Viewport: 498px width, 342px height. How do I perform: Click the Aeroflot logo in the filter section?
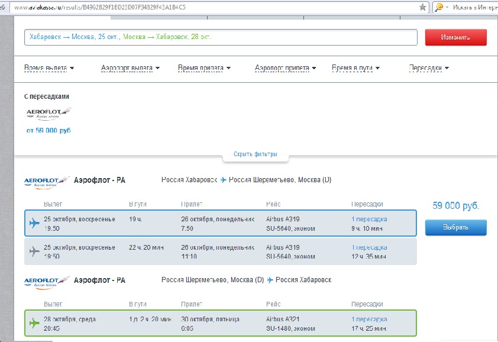tap(49, 114)
